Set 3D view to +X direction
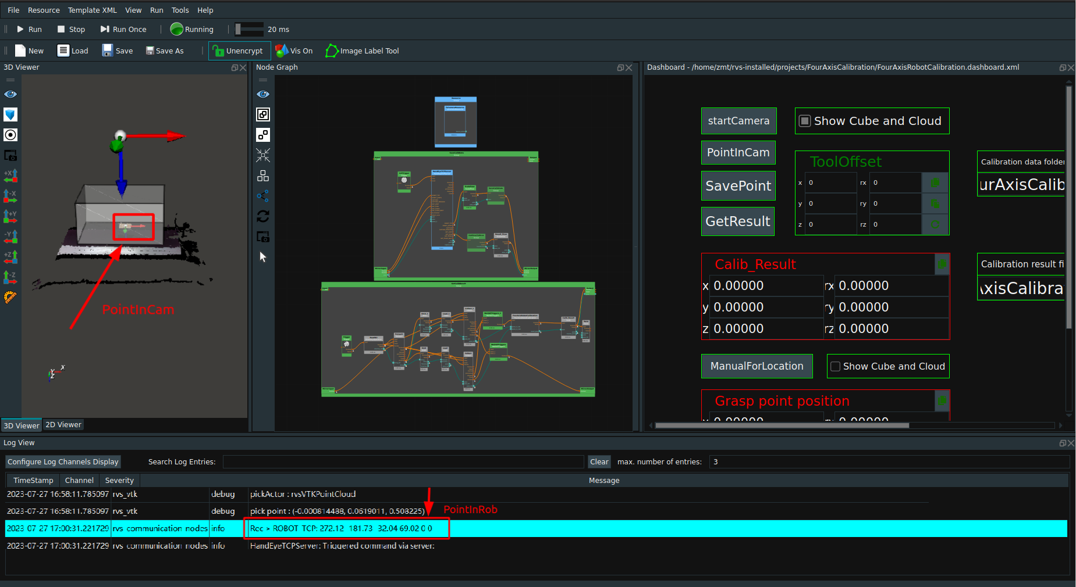This screenshot has height=587, width=1076. point(10,176)
